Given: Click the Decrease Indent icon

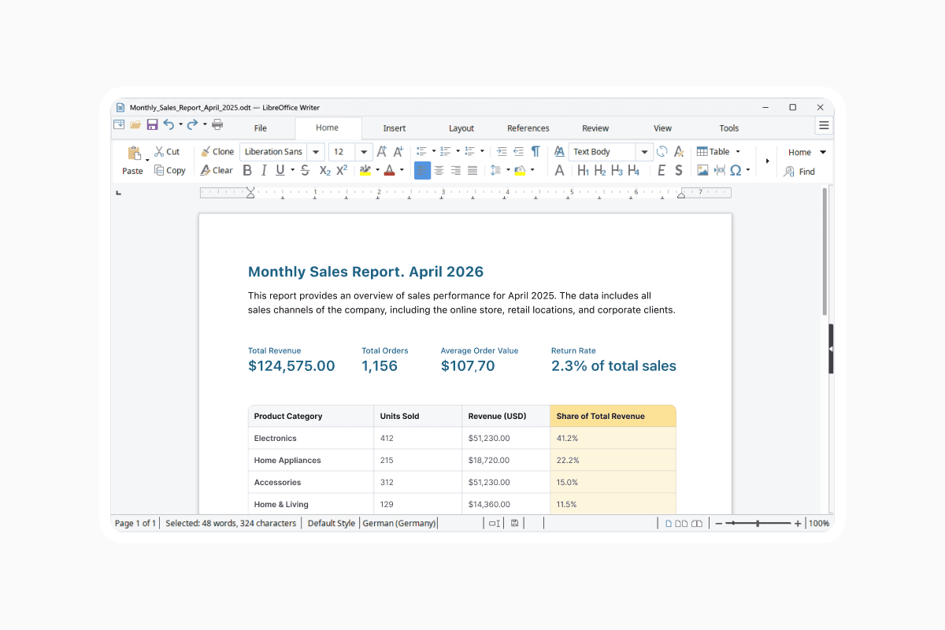Looking at the screenshot, I should click(x=518, y=151).
